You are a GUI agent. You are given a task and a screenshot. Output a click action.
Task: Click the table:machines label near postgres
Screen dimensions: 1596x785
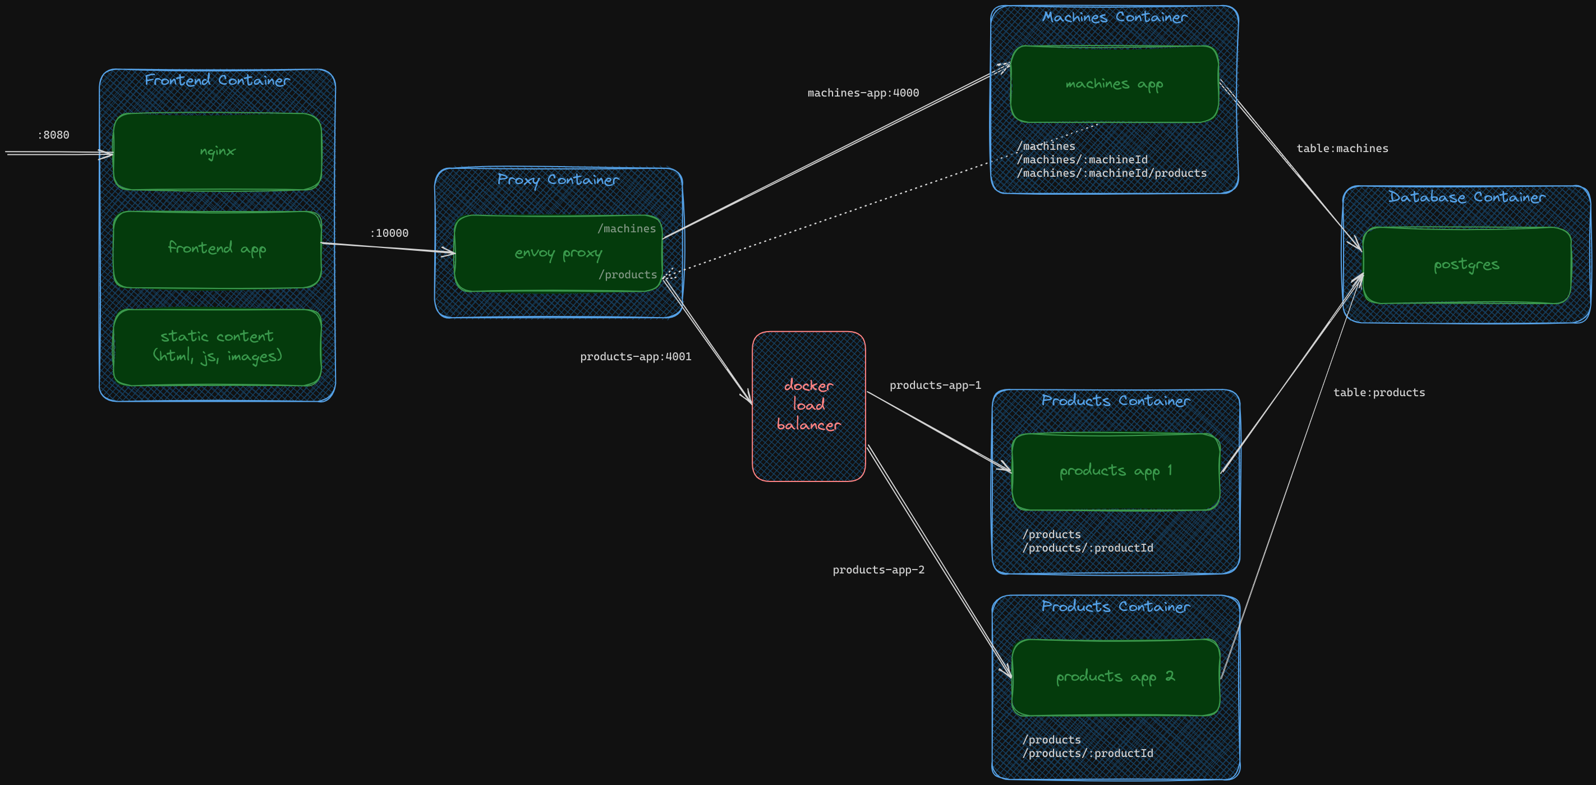1342,148
